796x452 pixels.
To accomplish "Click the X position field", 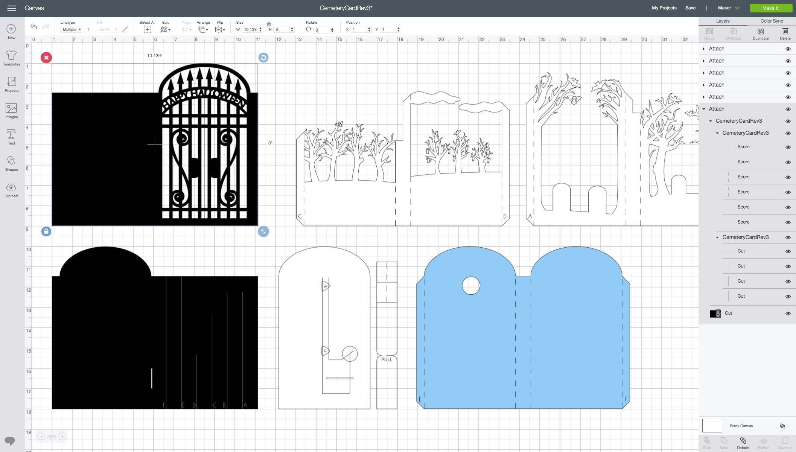I will click(359, 29).
